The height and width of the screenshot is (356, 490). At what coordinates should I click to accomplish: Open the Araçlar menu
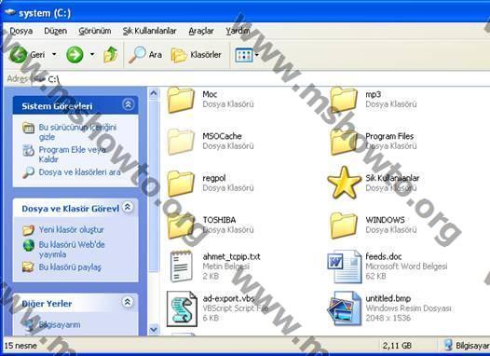201,31
